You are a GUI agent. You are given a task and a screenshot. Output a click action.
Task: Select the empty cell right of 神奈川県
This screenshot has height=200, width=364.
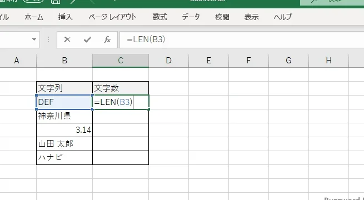click(x=121, y=116)
